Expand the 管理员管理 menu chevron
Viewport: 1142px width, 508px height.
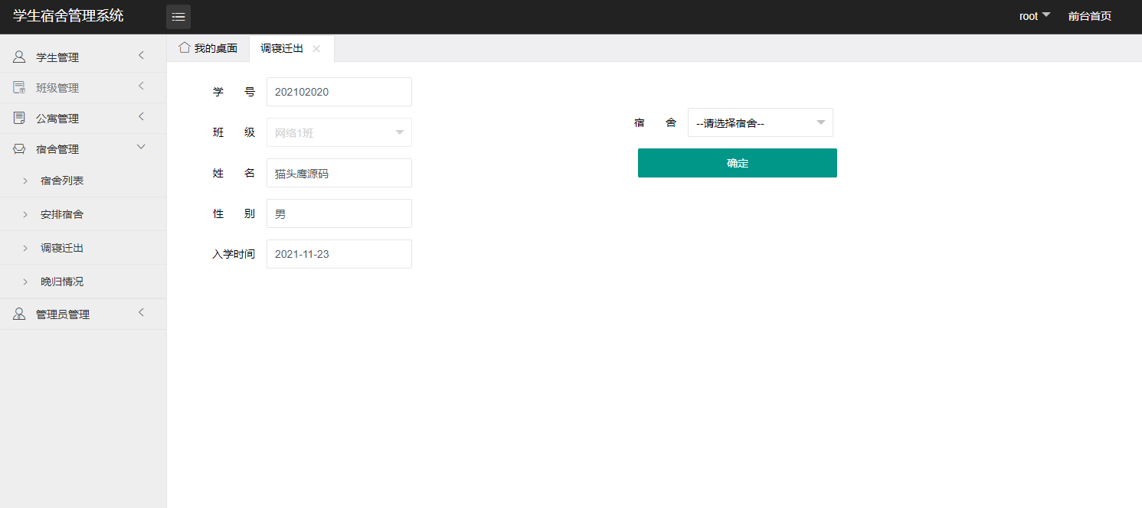tap(141, 312)
